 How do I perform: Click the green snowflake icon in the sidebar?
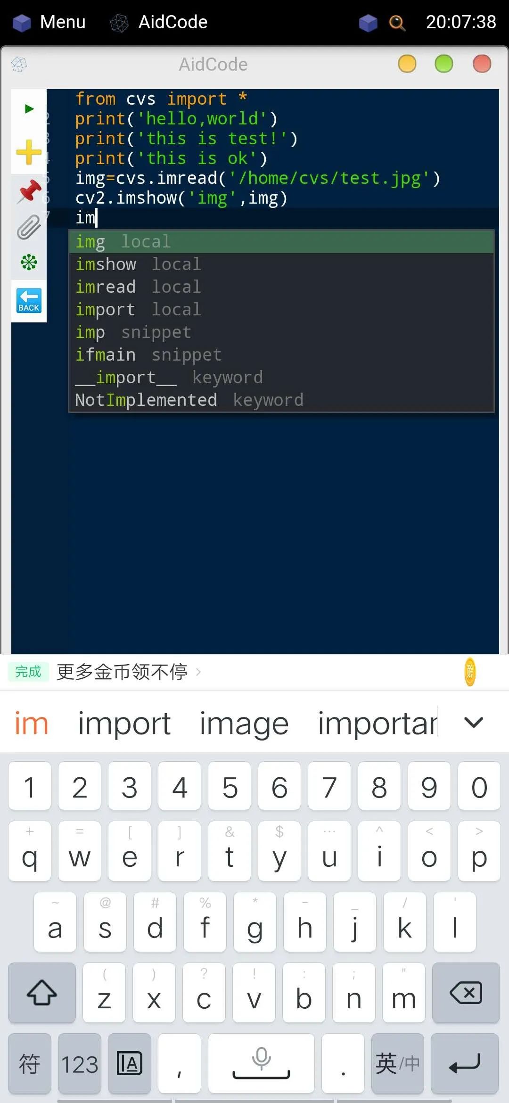click(28, 262)
